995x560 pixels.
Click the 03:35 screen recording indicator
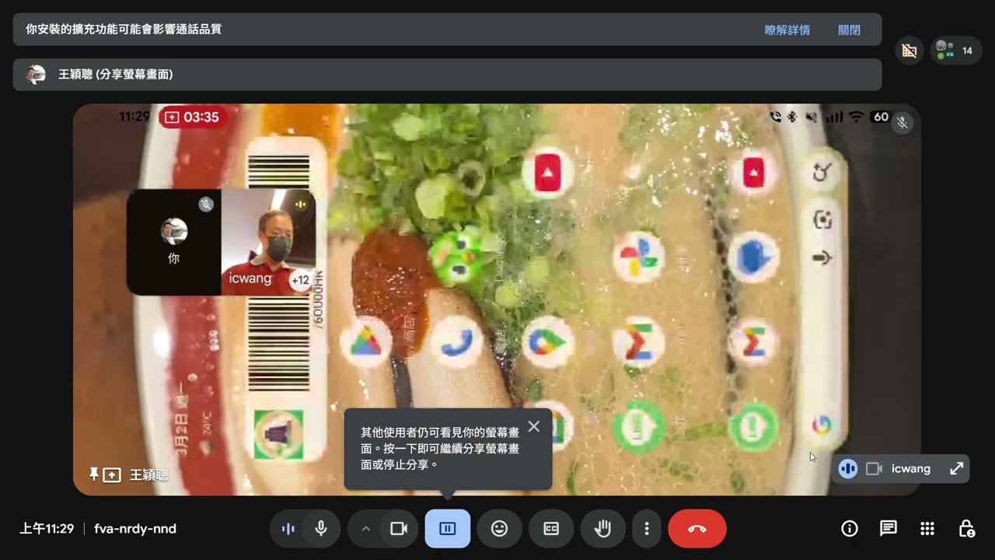194,117
